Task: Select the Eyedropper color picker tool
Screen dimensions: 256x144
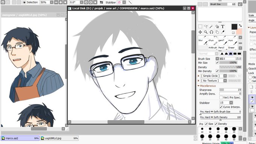Action: click(222, 32)
